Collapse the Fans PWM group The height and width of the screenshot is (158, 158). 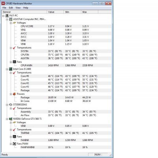pyautogui.click(x=11, y=144)
